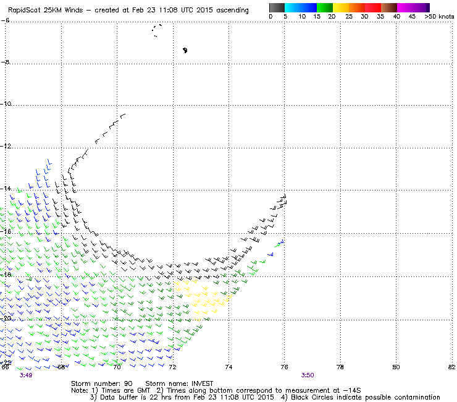
Task: Click the gray 0-5 knots color band
Action: coord(277,7)
